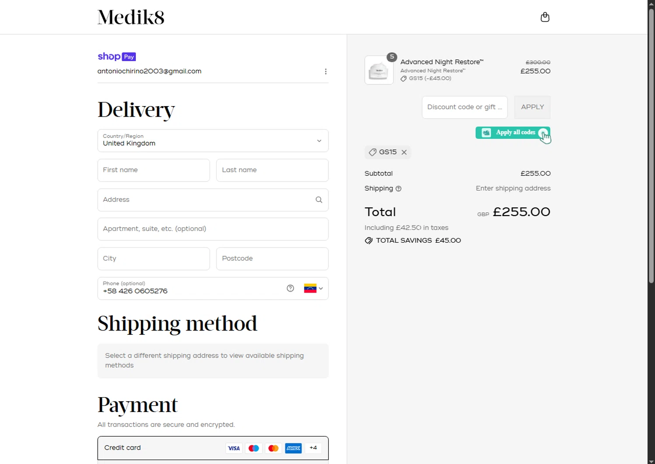Click the £255.00 total amount
Image resolution: width=655 pixels, height=464 pixels.
pos(521,212)
